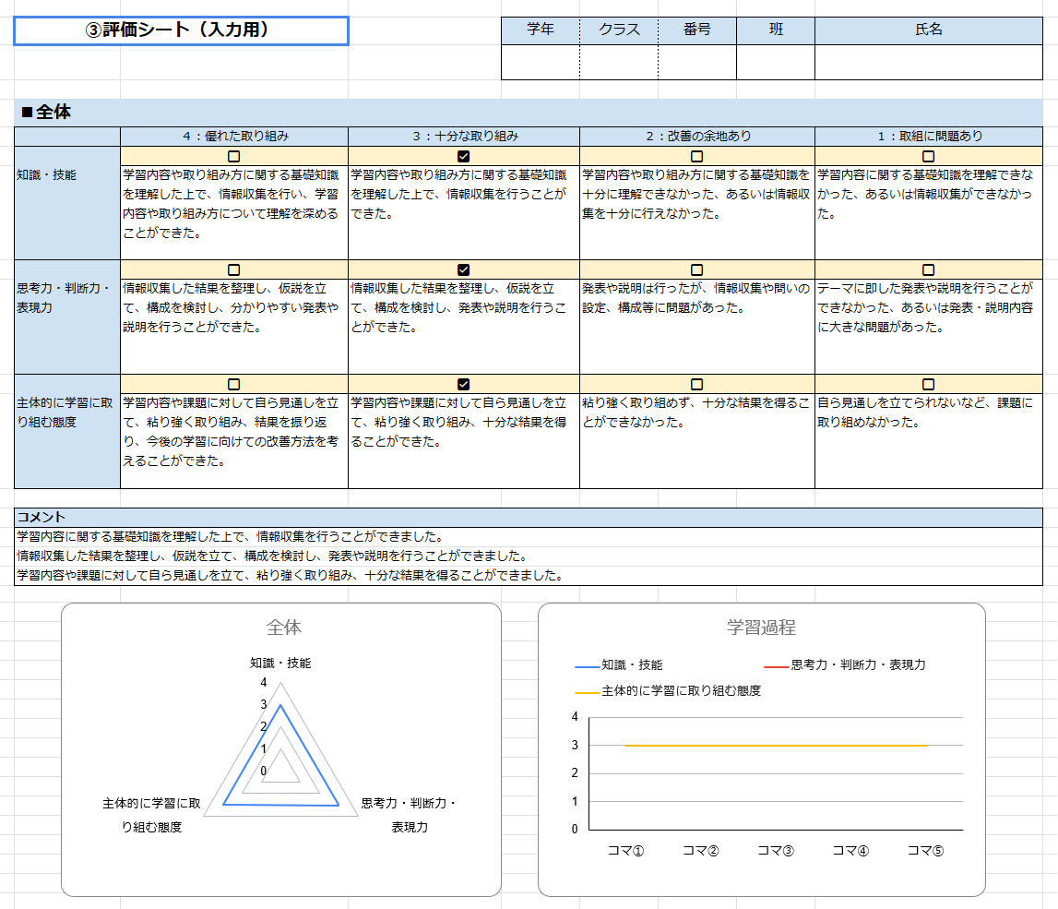This screenshot has width=1058, height=909.
Task: Select the 学年 header cell
Action: (541, 30)
